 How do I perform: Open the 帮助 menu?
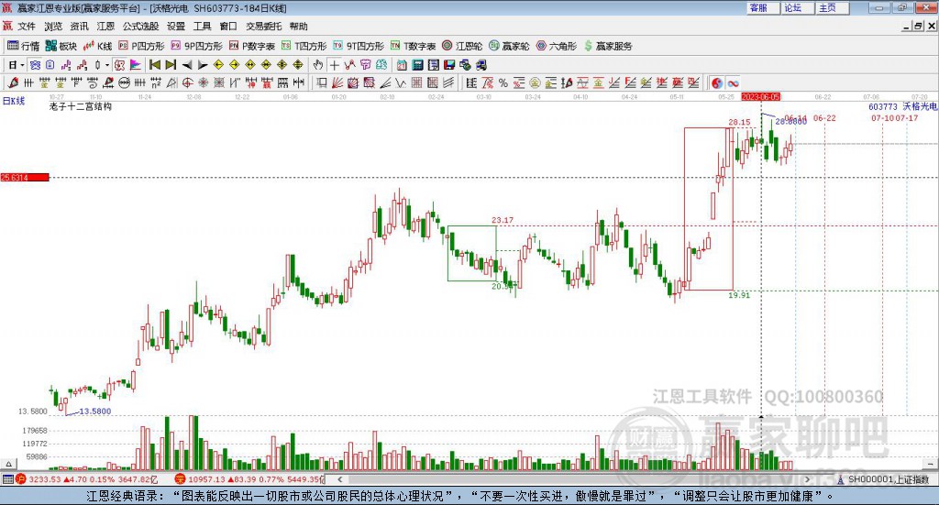click(298, 27)
